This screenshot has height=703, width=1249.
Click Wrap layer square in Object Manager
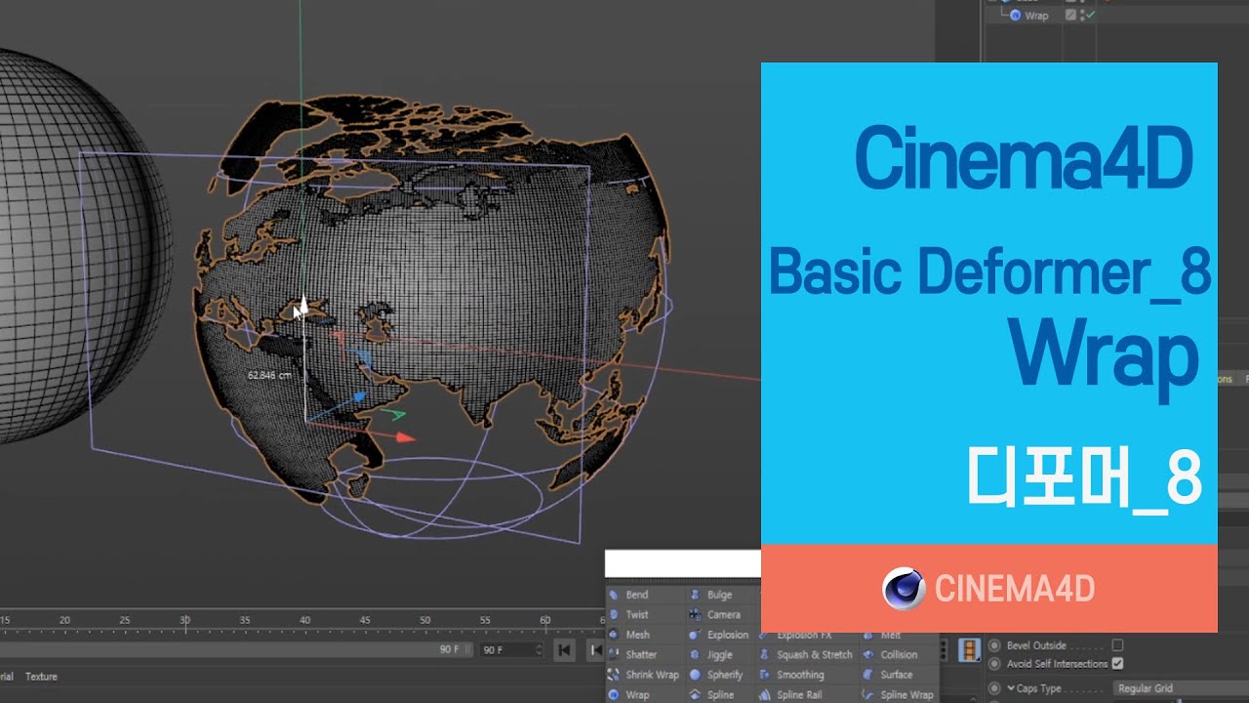coord(1071,16)
